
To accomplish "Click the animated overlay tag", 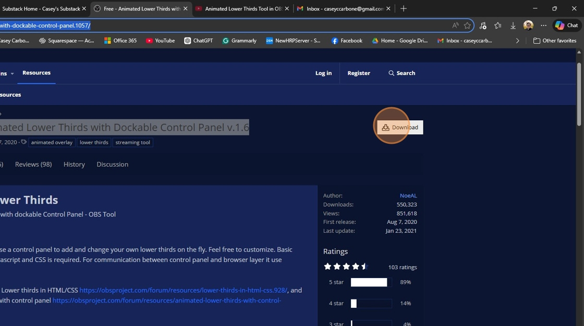I will [x=52, y=143].
